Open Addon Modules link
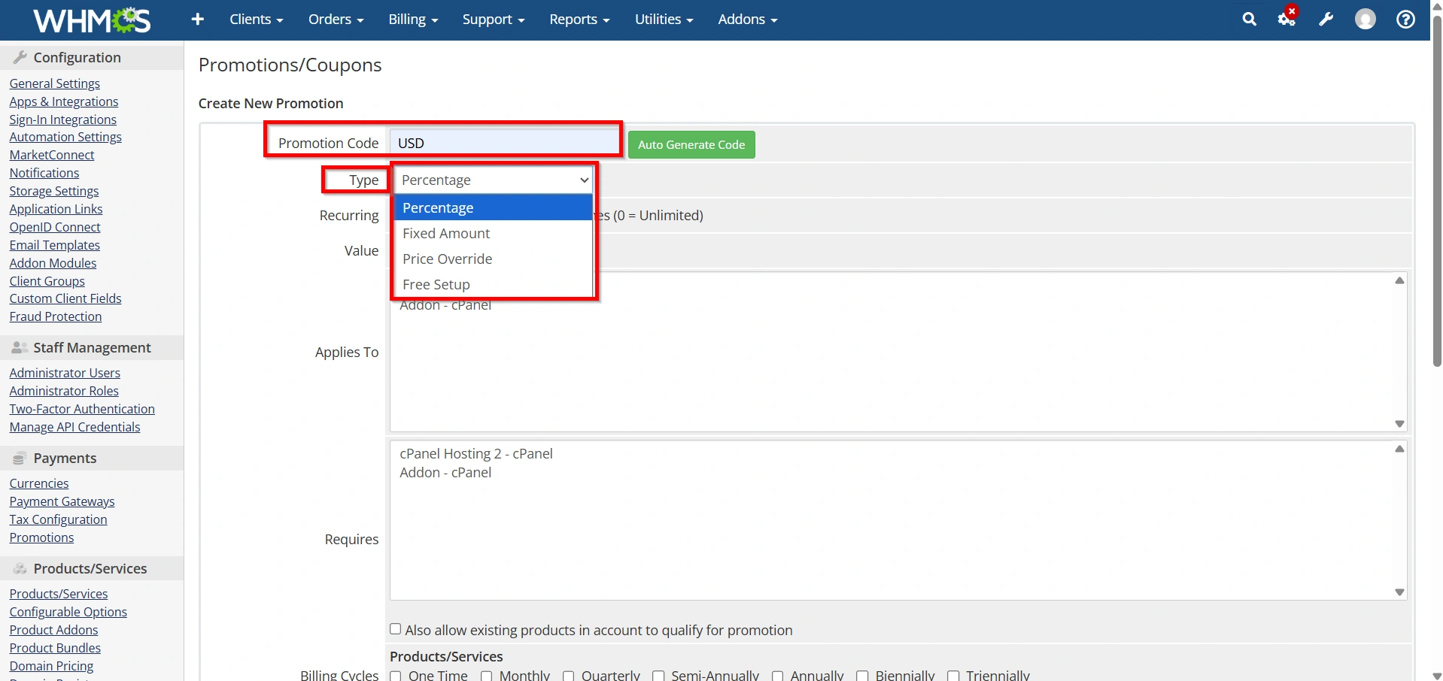Image resolution: width=1443 pixels, height=681 pixels. pyautogui.click(x=53, y=263)
